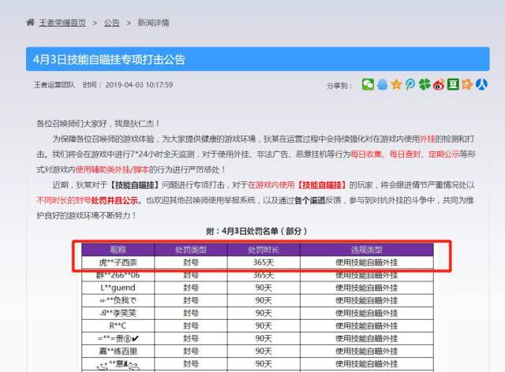The image size is (505, 372).
Task: Click 封号 in the R**C row
Action: 191,325
